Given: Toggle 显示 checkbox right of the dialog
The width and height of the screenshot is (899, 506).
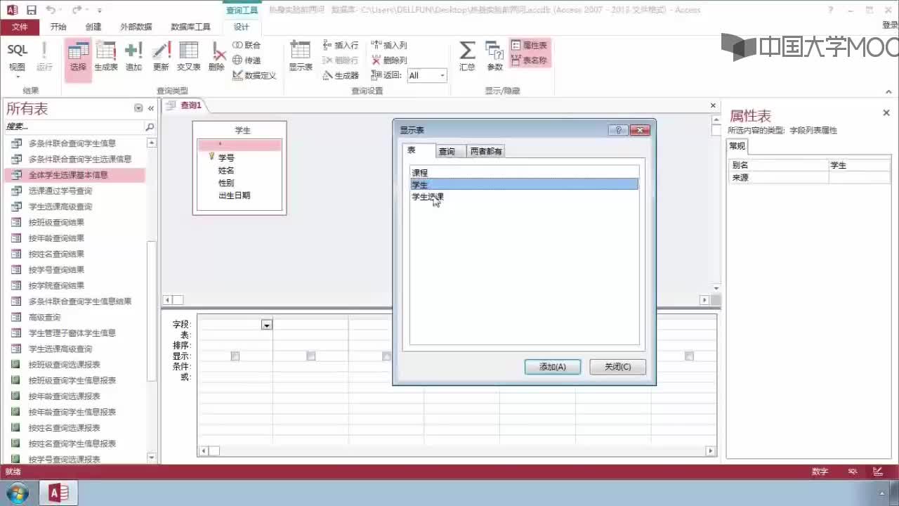Looking at the screenshot, I should pos(689,356).
